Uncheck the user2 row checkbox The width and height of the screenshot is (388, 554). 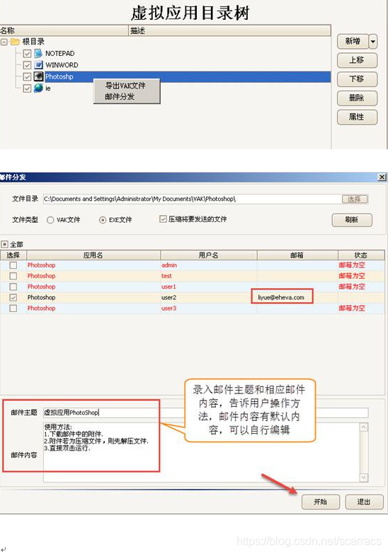click(x=13, y=298)
